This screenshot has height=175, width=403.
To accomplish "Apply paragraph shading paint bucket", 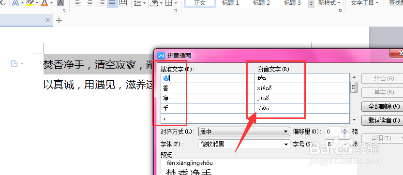I will pos(154,3).
